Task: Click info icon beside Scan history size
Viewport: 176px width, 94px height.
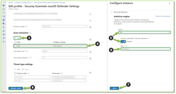Action: point(27,51)
